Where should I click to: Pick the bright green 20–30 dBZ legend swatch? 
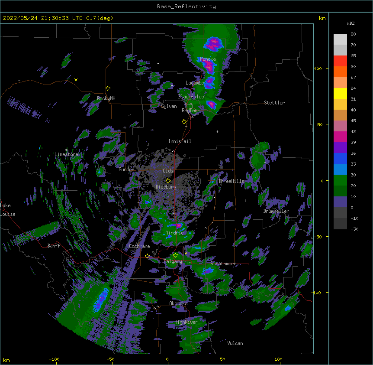click(x=340, y=180)
